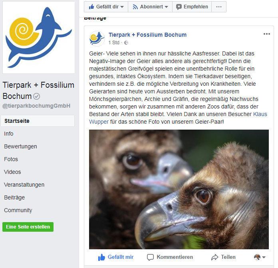
Task: Click the Eine Seite erstellen button
Action: click(x=28, y=227)
